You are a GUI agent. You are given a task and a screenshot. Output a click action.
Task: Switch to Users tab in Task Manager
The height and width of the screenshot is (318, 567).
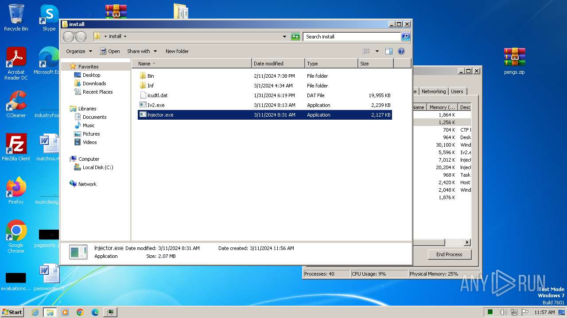pos(457,91)
